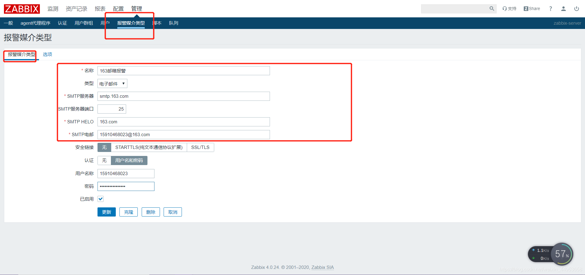Click the top search input box
This screenshot has height=275, width=585.
[455, 9]
